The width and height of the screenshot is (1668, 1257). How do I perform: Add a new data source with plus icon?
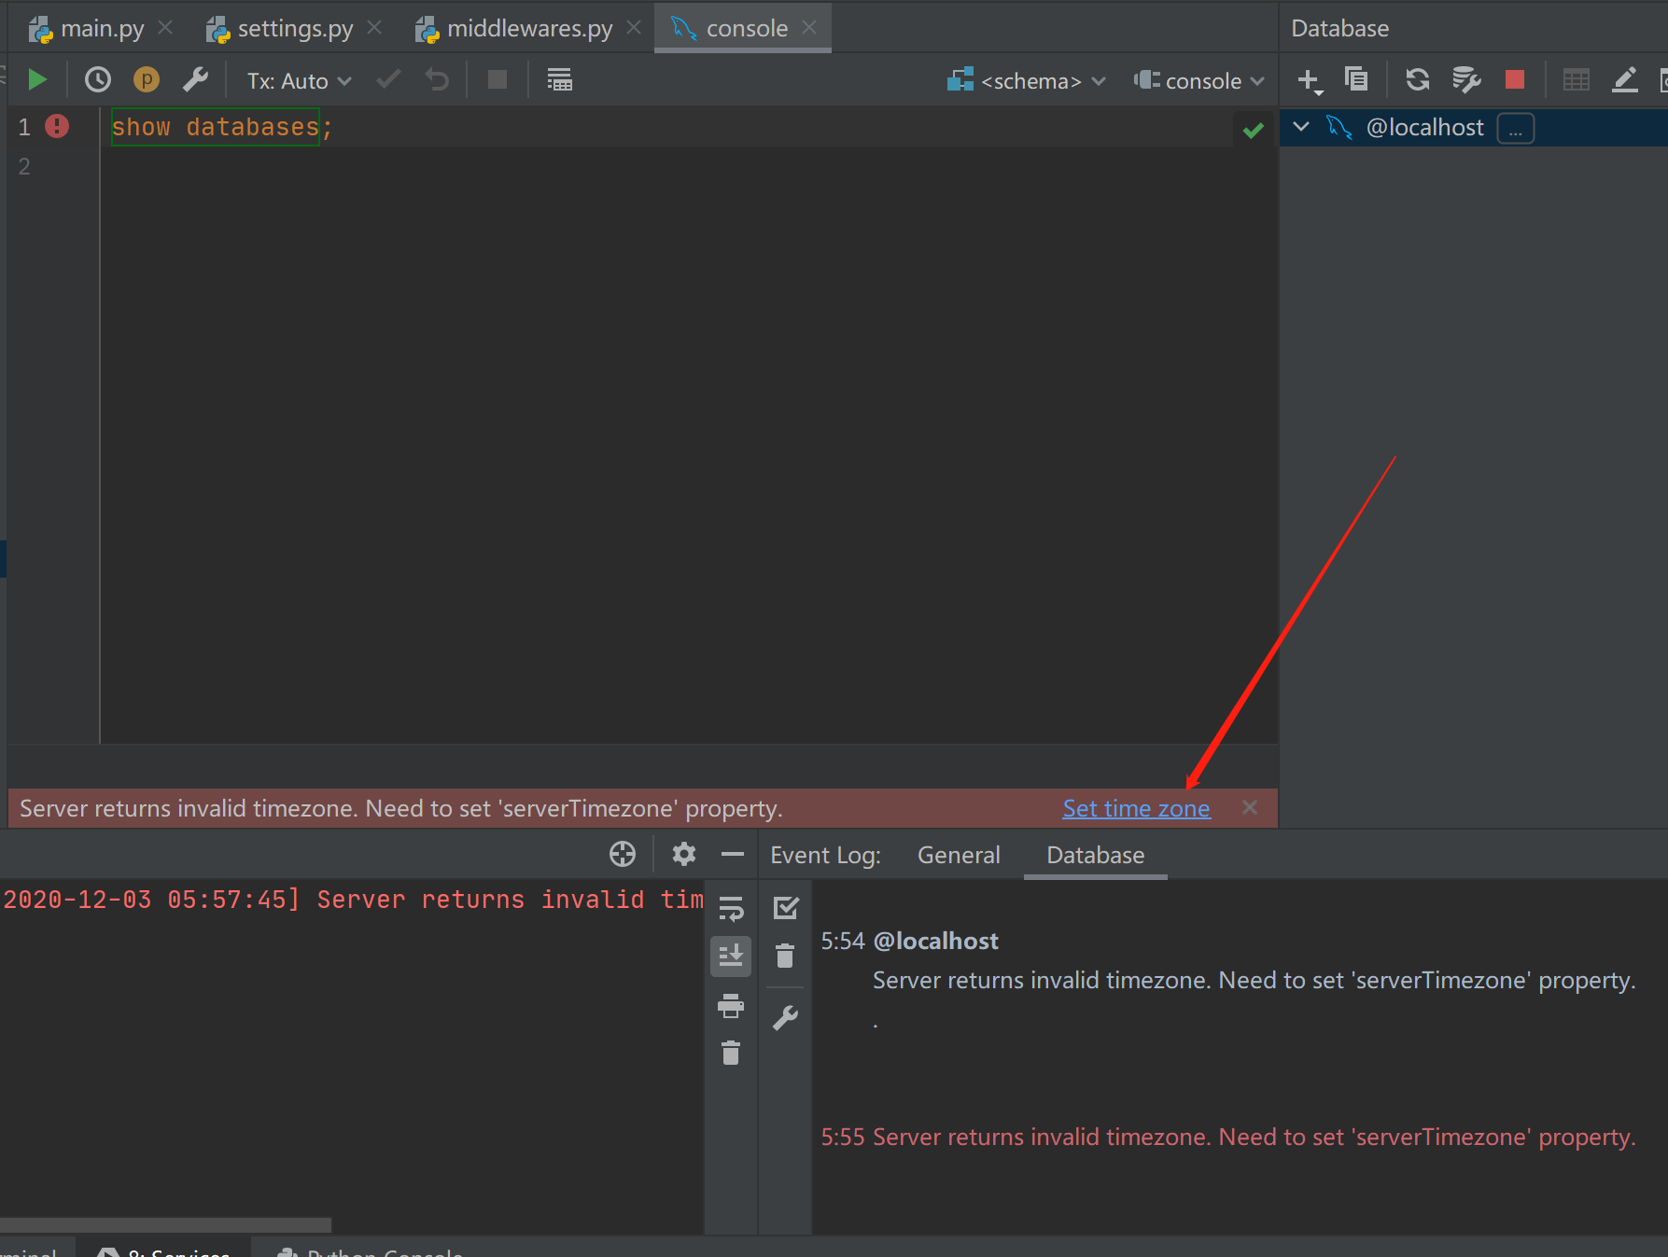coord(1310,81)
